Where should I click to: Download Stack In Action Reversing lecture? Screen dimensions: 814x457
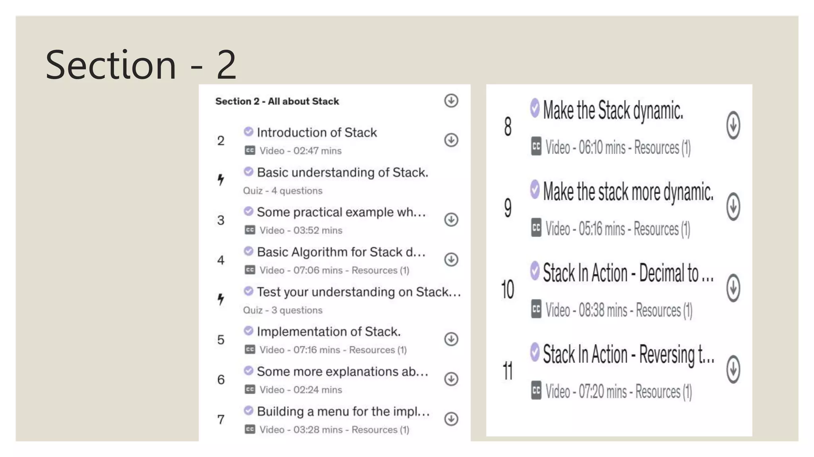[x=733, y=370]
